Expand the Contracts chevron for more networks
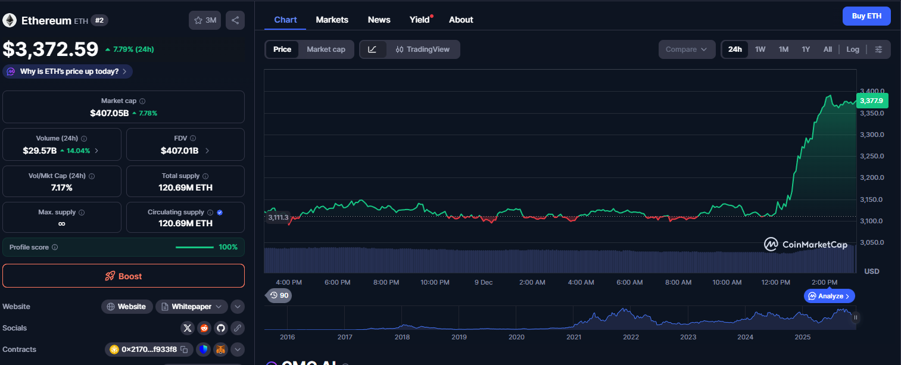901x365 pixels. point(237,350)
